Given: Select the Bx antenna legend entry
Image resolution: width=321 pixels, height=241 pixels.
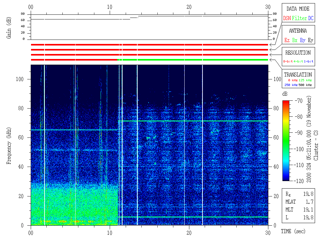Looking at the screenshot, I should coord(295,40).
